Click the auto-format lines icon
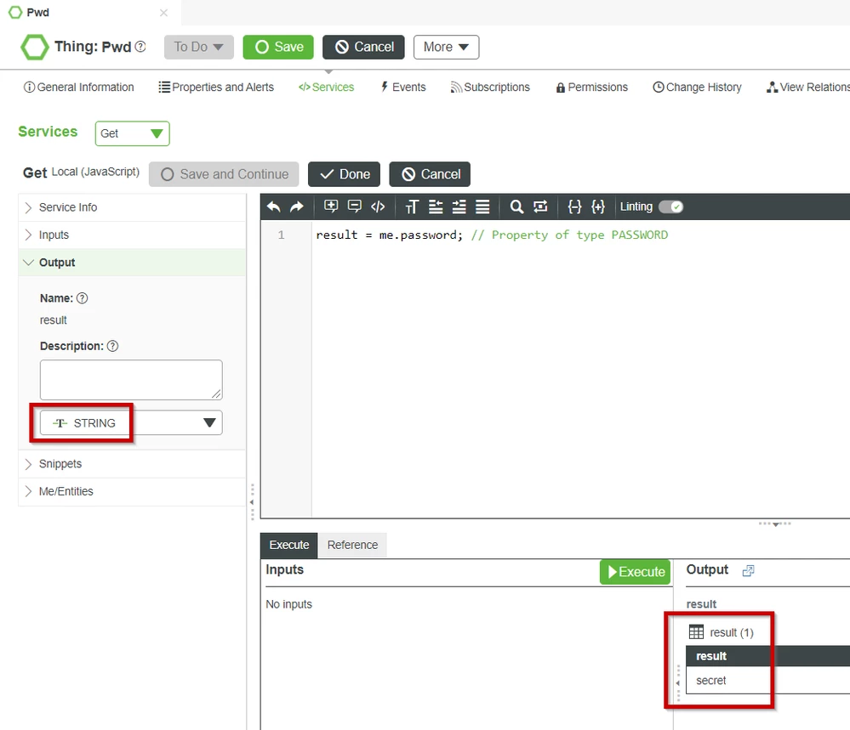850x730 pixels. click(482, 207)
